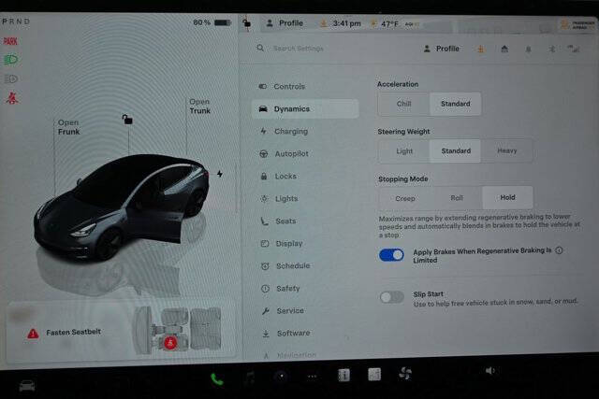Screen dimensions: 599x399
Task: Tap the red seat occupant icon in seat diagram
Action: click(x=170, y=343)
